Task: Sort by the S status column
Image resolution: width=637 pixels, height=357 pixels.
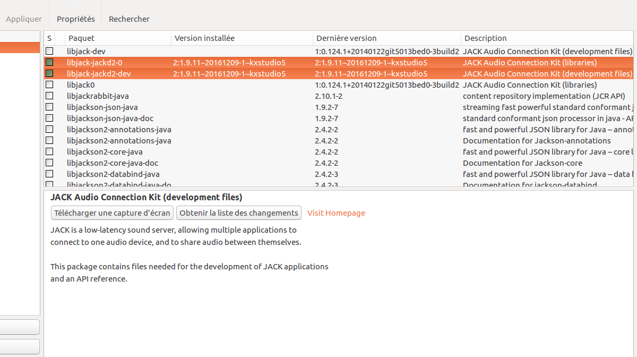Action: click(x=49, y=38)
